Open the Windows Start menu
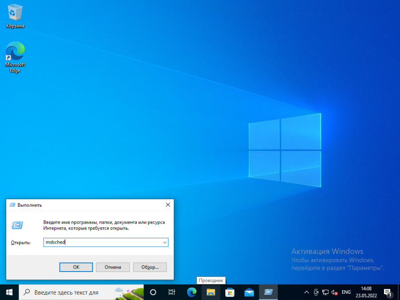This screenshot has height=300, width=400. tap(9, 292)
